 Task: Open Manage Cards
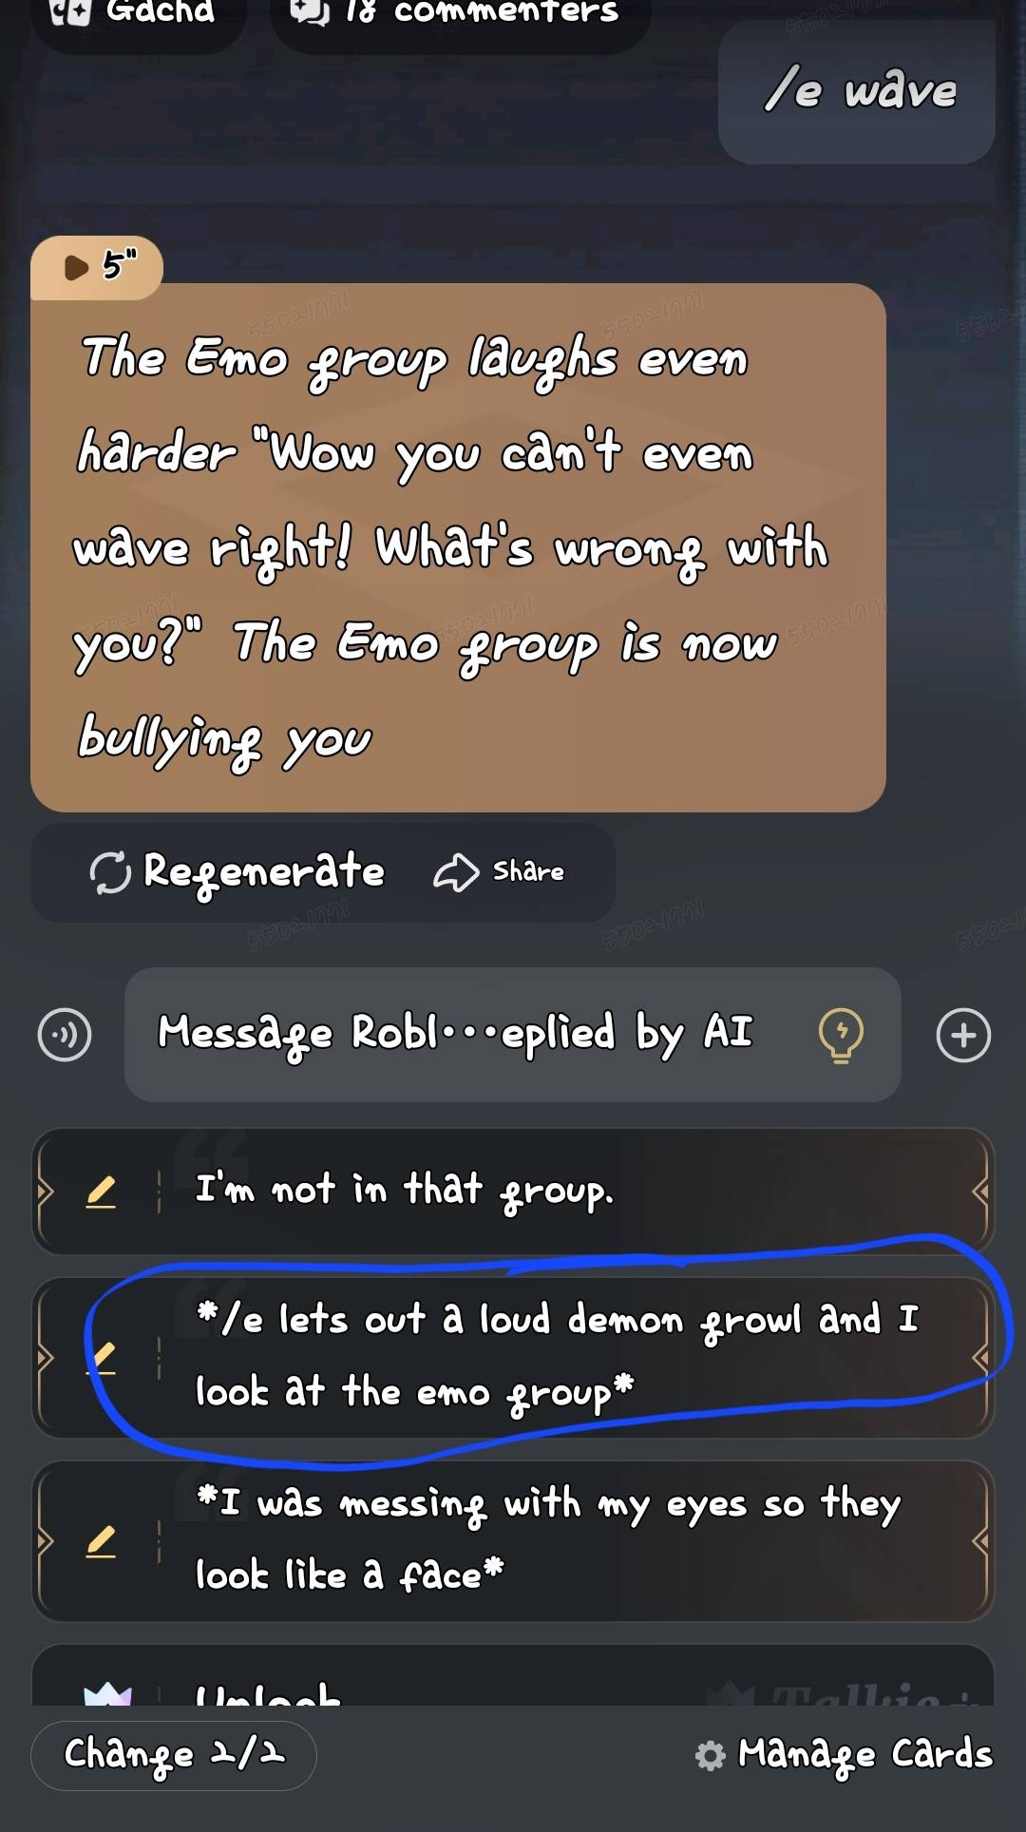pos(845,1755)
